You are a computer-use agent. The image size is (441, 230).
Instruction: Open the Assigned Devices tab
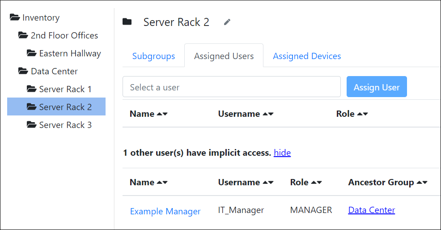(x=307, y=56)
